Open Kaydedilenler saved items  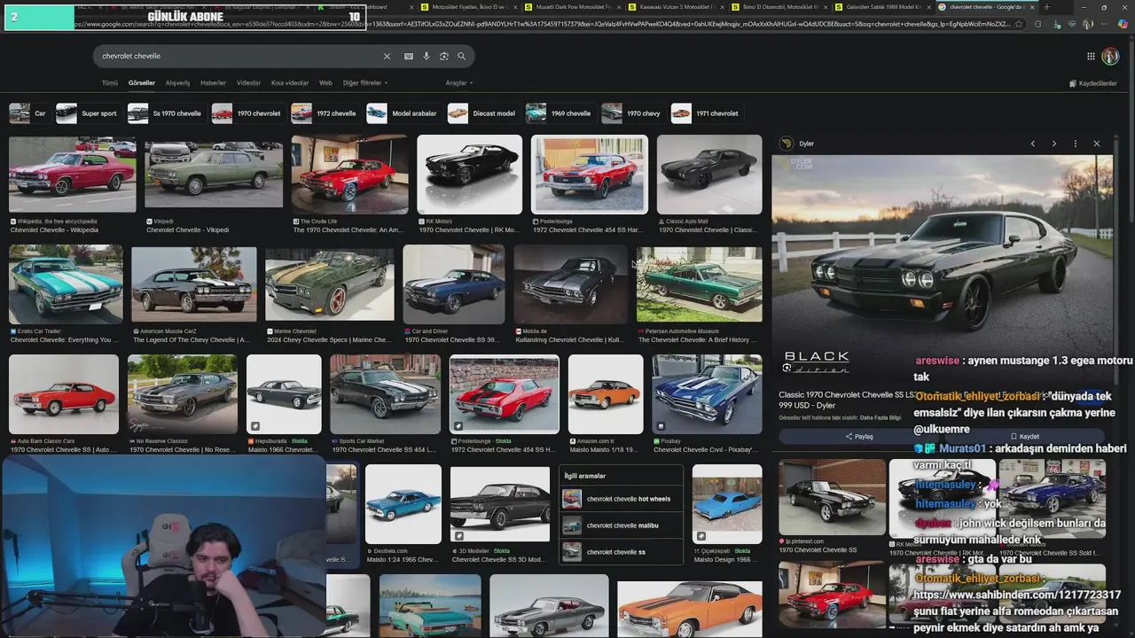click(1094, 83)
